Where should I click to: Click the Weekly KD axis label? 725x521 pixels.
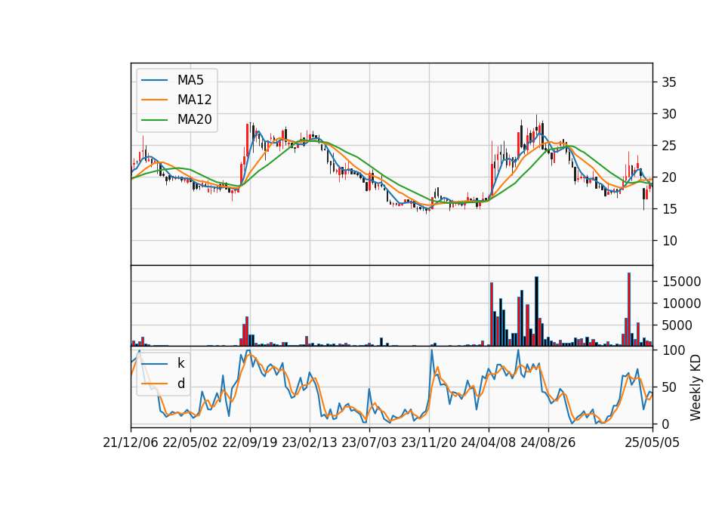coord(695,387)
